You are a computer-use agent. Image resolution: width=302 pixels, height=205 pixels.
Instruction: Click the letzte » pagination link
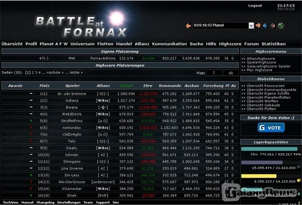pyautogui.click(x=77, y=73)
